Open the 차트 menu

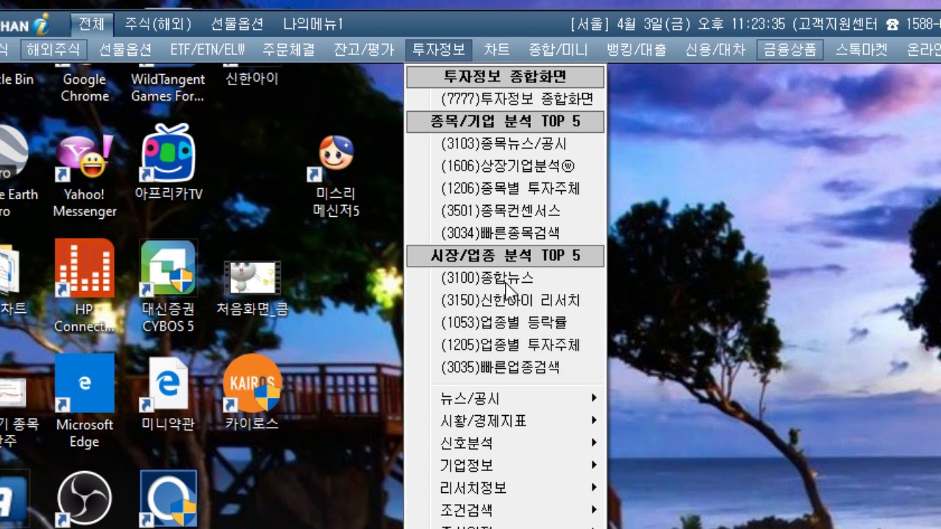[496, 50]
